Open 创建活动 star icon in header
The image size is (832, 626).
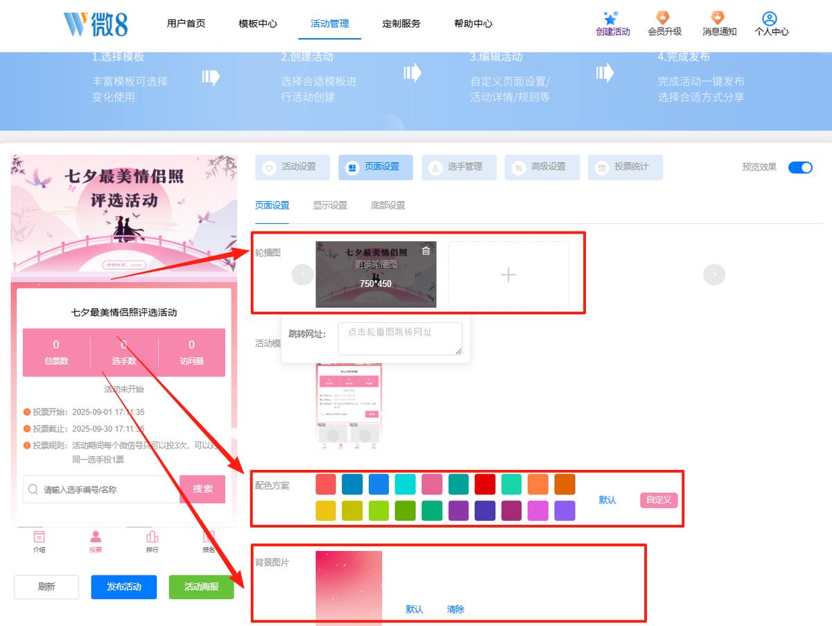(x=610, y=18)
